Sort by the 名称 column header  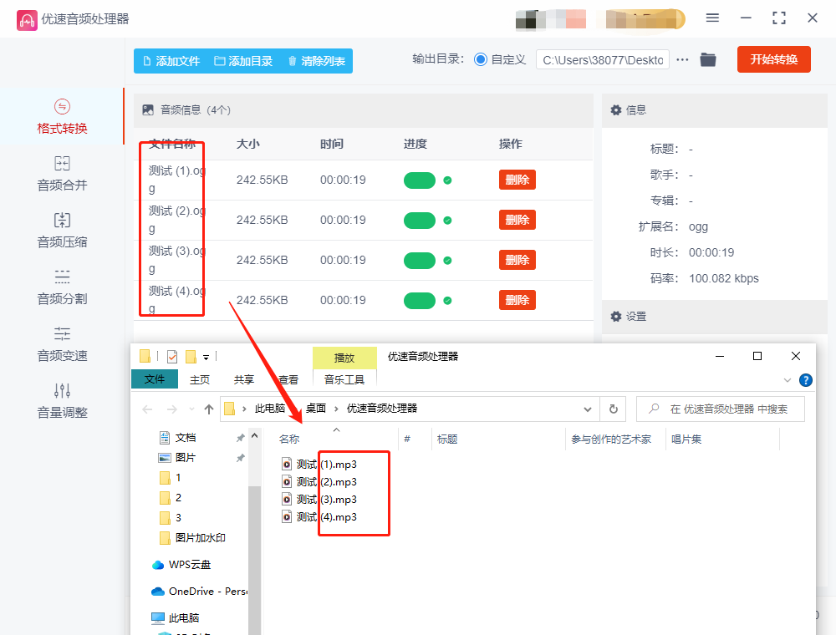[x=289, y=439]
